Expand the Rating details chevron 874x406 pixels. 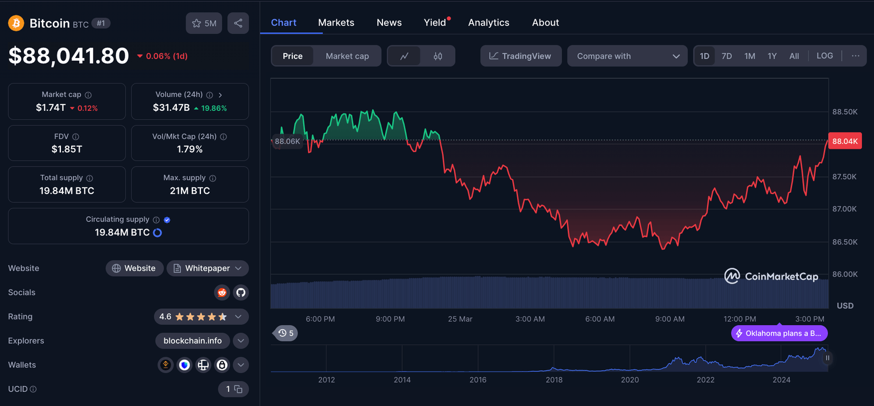coord(238,317)
